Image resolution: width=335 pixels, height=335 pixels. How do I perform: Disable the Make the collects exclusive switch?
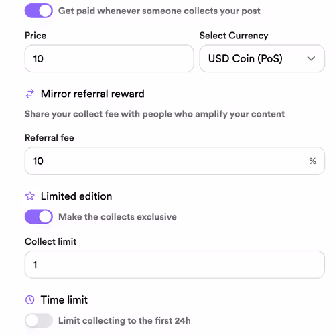[39, 216]
